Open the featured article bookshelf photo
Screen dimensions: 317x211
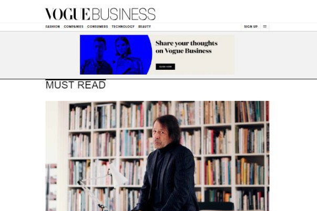coord(157,156)
